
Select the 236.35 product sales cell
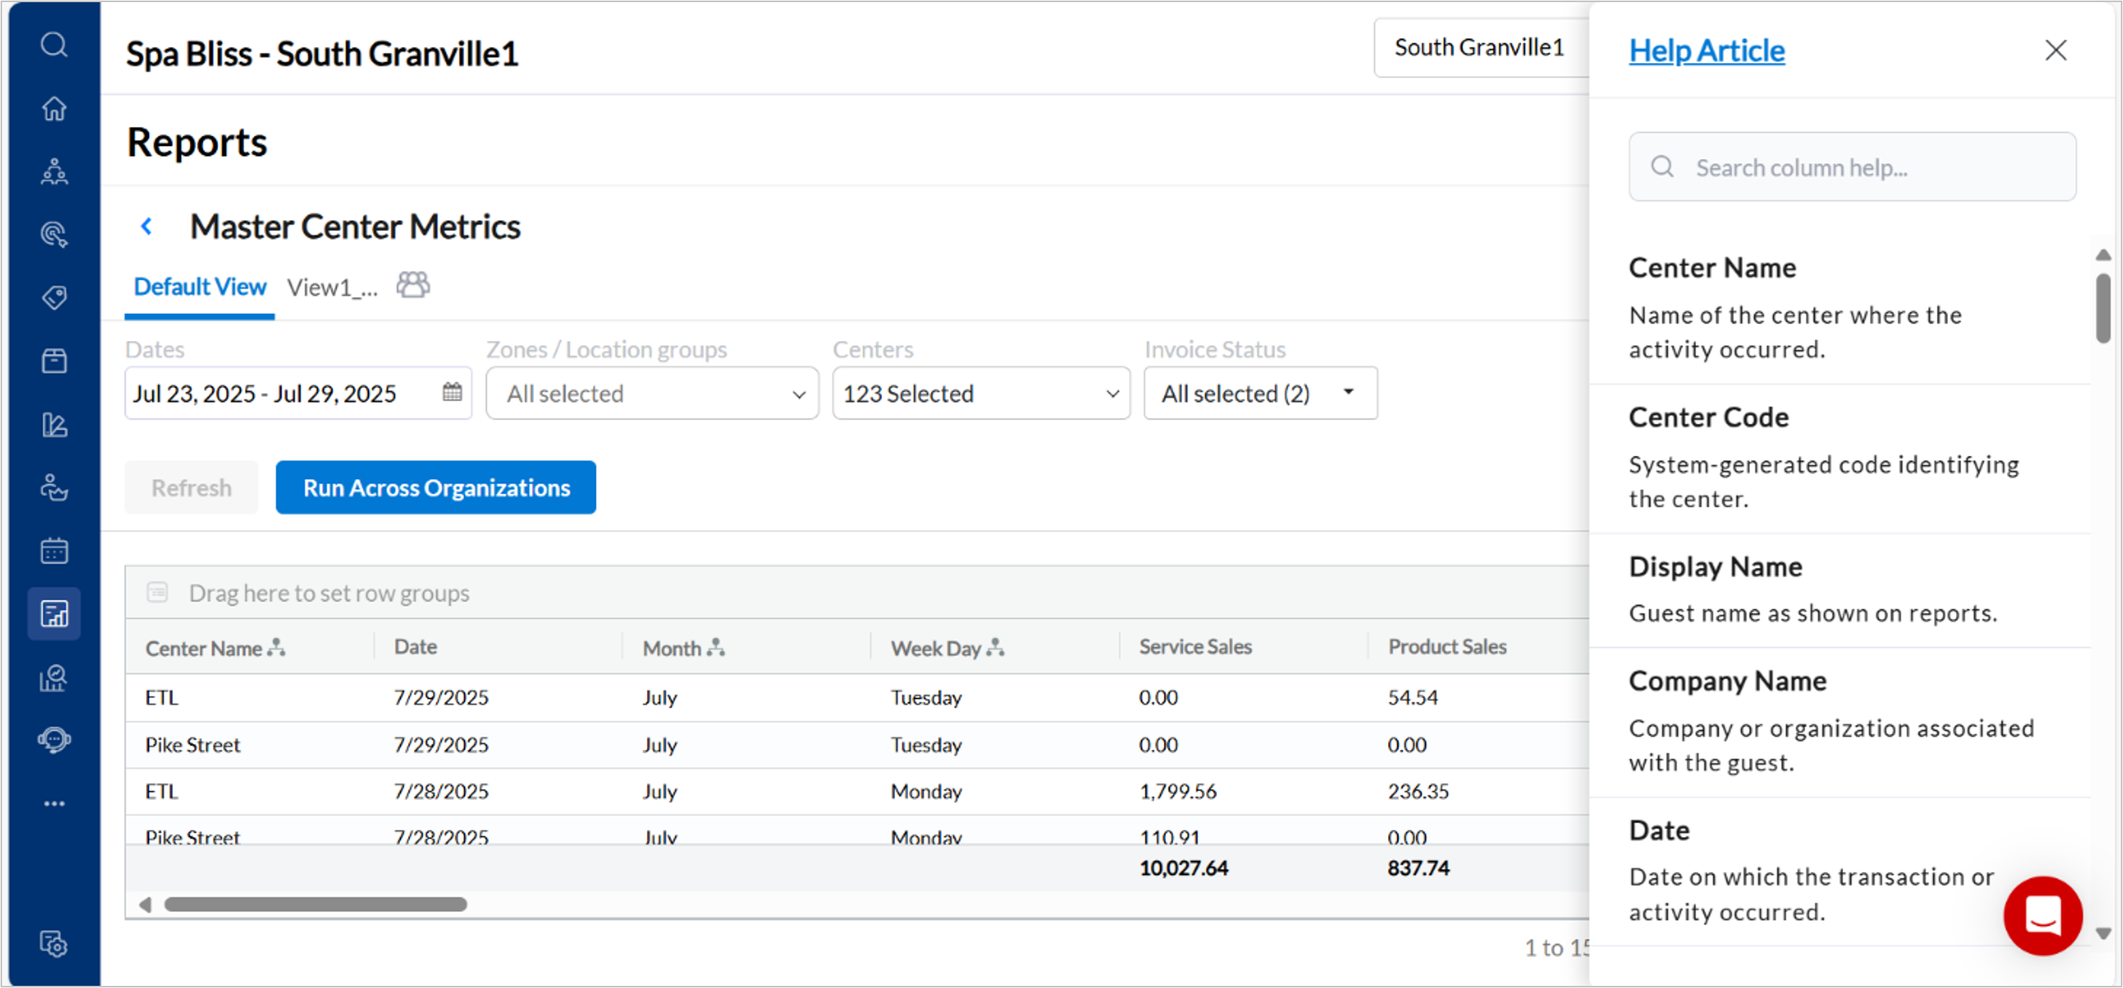(1419, 791)
